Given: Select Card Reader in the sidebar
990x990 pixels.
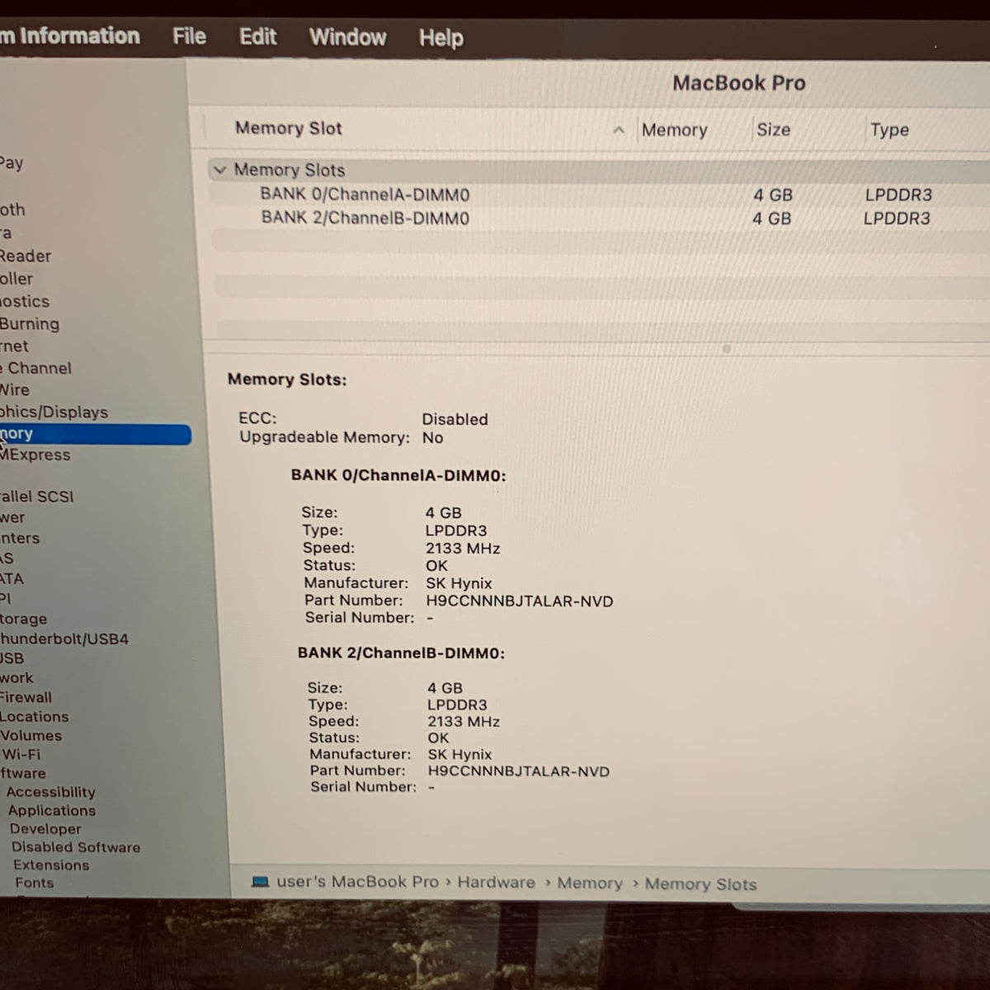Looking at the screenshot, I should 26,256.
